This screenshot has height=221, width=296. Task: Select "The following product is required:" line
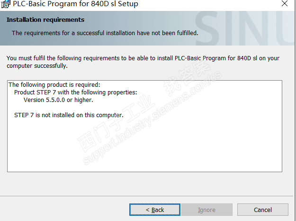(x=54, y=85)
